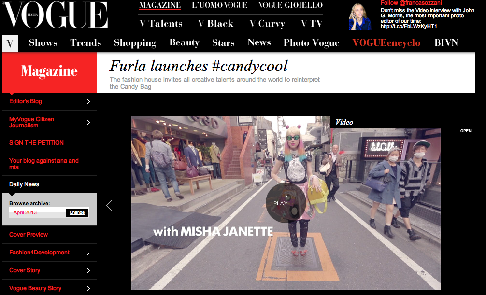Click the V home icon in nav bar
This screenshot has height=295, width=486.
(10, 43)
